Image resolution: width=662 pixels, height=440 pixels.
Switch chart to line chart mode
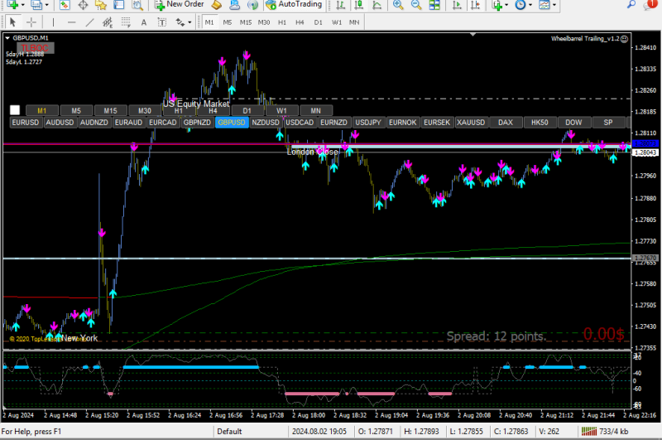377,5
